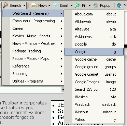Click the Popup toolbar button label

pos(105,5)
